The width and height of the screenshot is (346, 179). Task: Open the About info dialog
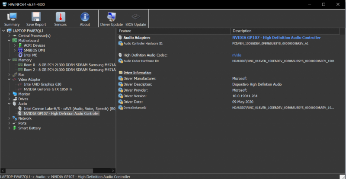85,19
